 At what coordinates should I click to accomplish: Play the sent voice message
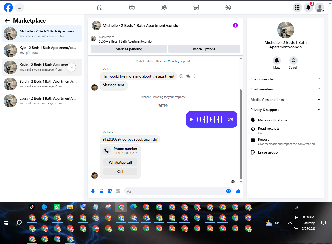(x=192, y=120)
